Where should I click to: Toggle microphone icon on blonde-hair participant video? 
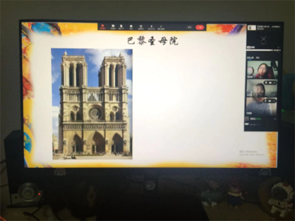tap(266, 83)
